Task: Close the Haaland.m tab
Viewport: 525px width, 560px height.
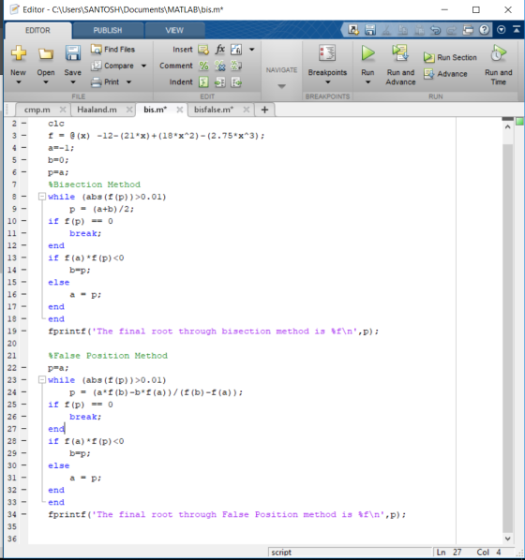Action: [x=129, y=110]
